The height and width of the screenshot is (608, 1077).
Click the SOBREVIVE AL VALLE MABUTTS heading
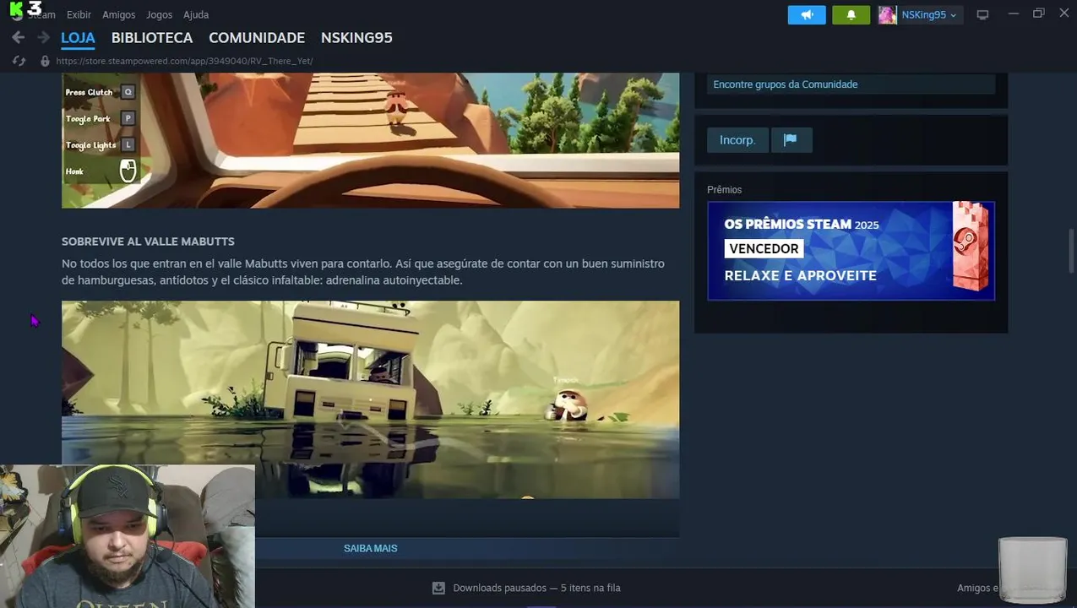[148, 242]
